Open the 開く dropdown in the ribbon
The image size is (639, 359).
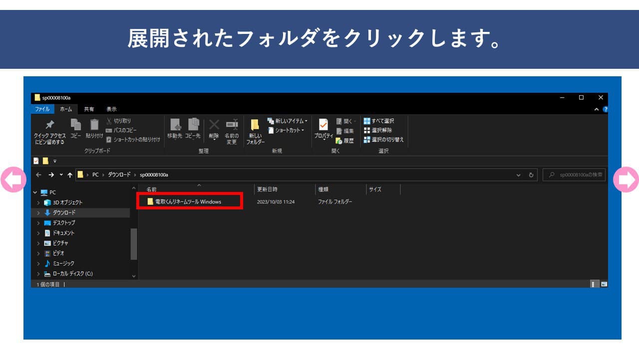click(346, 121)
